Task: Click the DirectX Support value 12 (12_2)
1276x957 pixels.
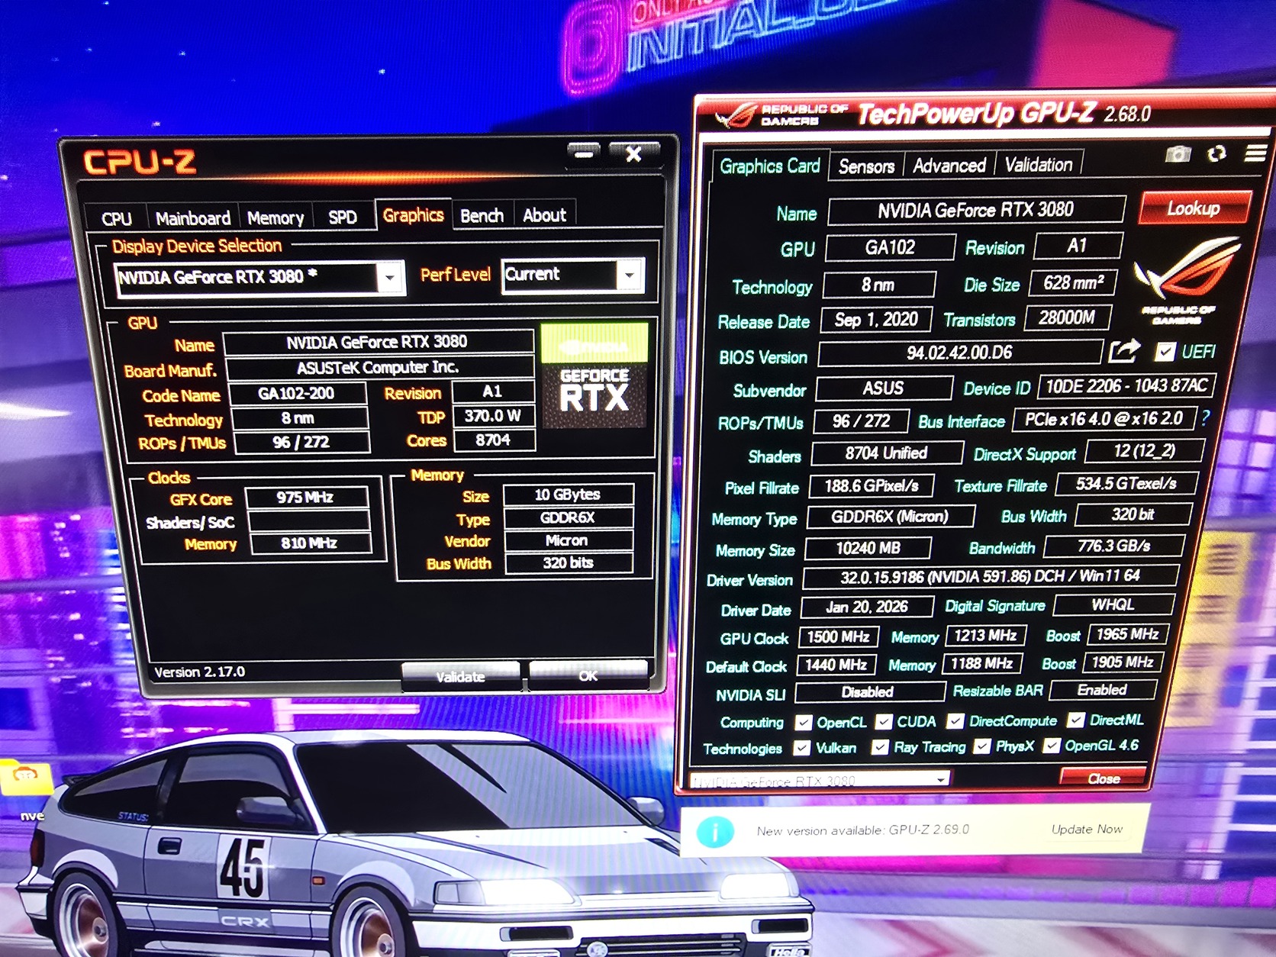Action: [x=1144, y=451]
